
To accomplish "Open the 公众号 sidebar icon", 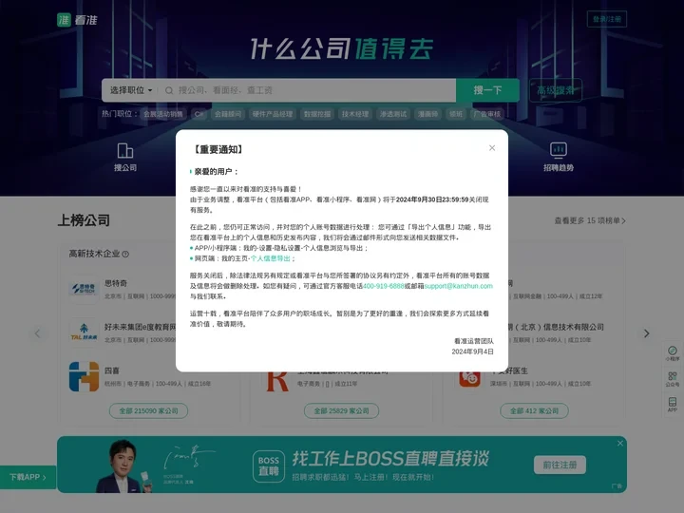I will [x=673, y=379].
